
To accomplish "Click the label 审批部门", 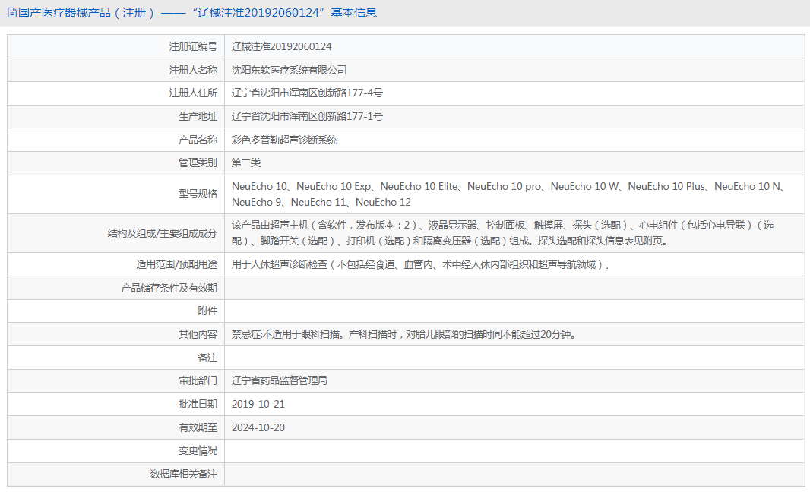I will [x=198, y=380].
